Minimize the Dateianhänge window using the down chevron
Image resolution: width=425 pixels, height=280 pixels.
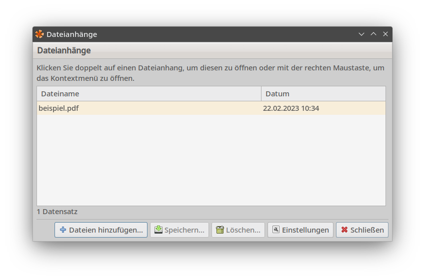(x=361, y=34)
